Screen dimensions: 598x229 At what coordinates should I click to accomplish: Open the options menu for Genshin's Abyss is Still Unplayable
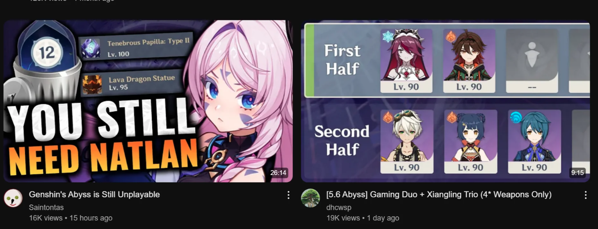click(288, 195)
